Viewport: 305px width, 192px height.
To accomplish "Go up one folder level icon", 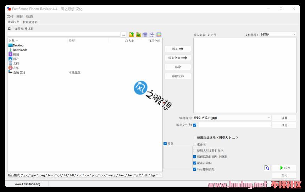I will (132, 35).
